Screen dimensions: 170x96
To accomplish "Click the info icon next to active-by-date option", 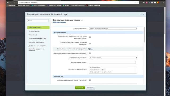I will (x=92, y=49).
